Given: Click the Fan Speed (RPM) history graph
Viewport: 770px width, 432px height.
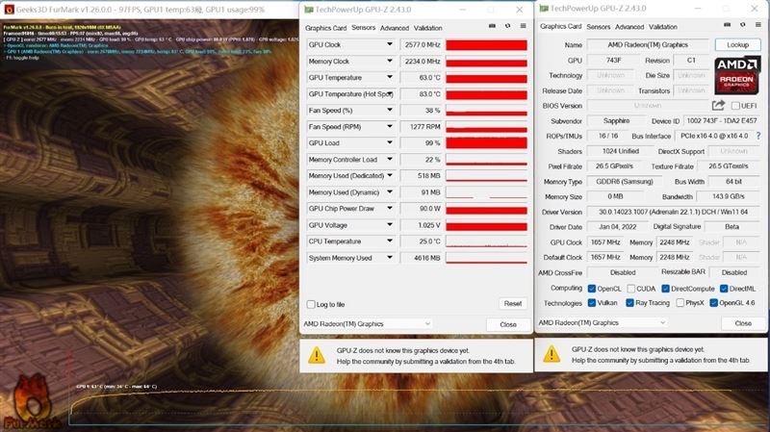Looking at the screenshot, I should pos(486,127).
